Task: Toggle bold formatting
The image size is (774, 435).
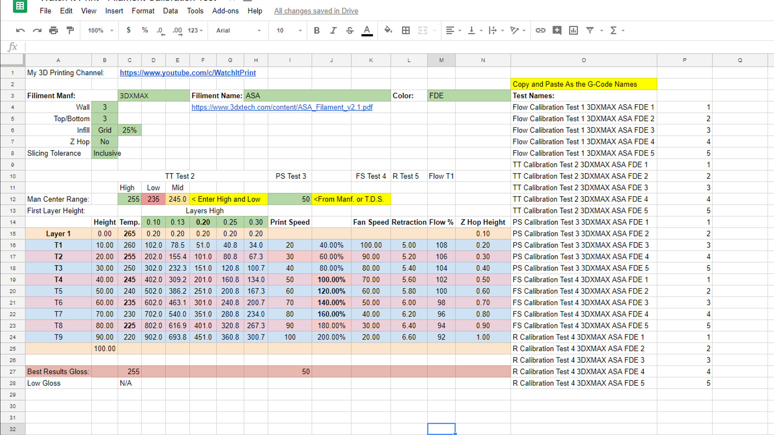Action: click(316, 31)
